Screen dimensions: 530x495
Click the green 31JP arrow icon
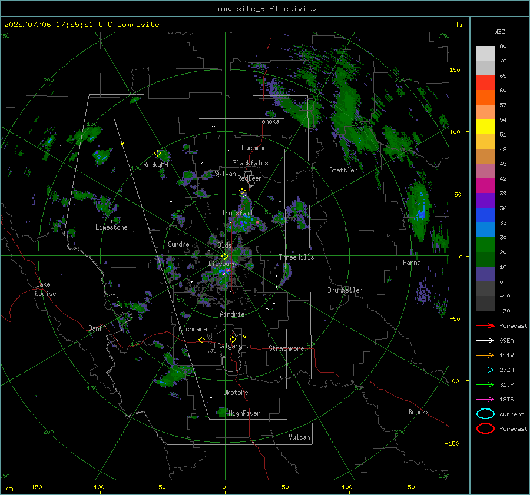[485, 384]
